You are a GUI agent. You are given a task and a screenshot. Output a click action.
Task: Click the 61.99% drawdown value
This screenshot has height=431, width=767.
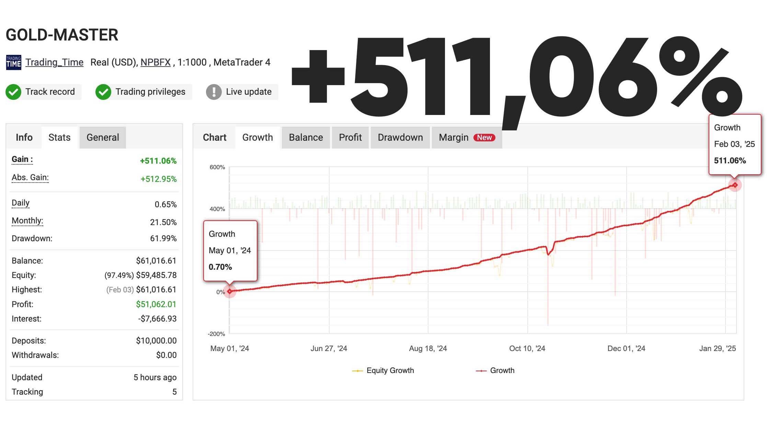pos(163,238)
